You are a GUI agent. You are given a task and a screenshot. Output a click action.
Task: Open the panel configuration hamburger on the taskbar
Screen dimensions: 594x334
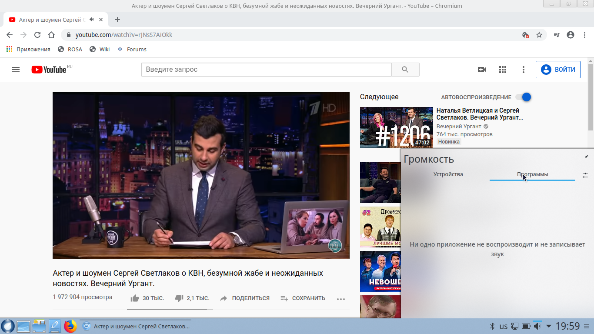tap(587, 326)
